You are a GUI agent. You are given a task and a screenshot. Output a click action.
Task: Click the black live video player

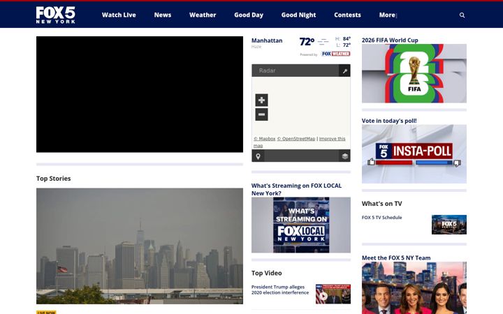coord(140,94)
